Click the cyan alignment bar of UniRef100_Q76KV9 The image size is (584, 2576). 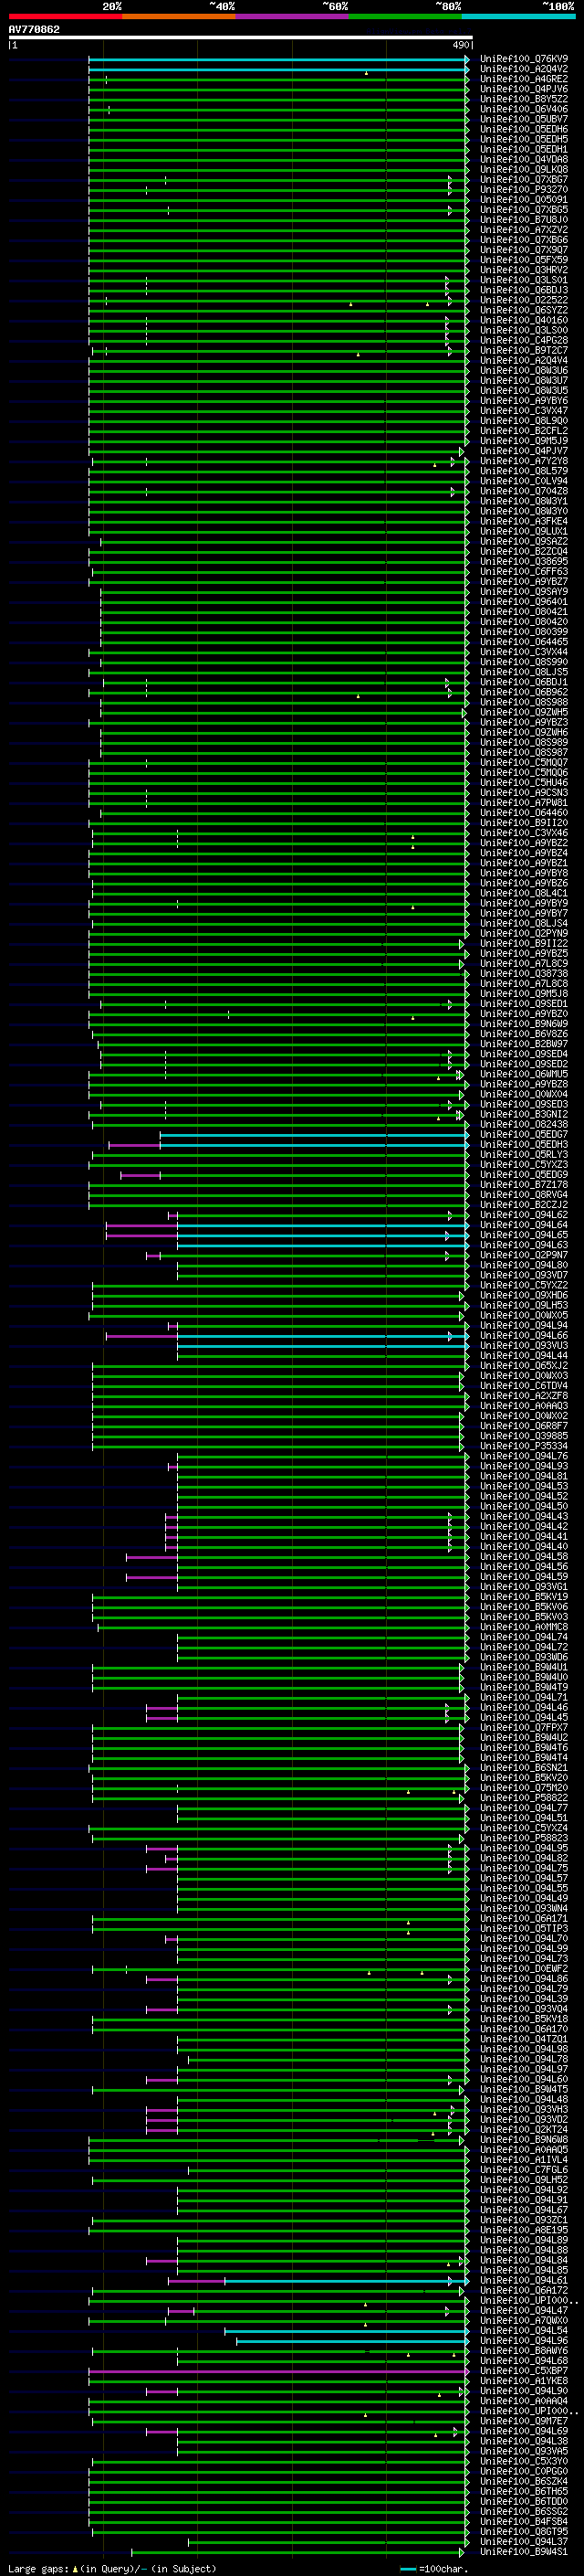[x=278, y=59]
